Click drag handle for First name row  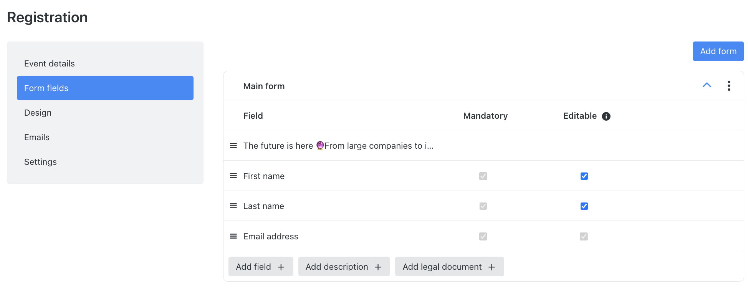click(x=233, y=176)
